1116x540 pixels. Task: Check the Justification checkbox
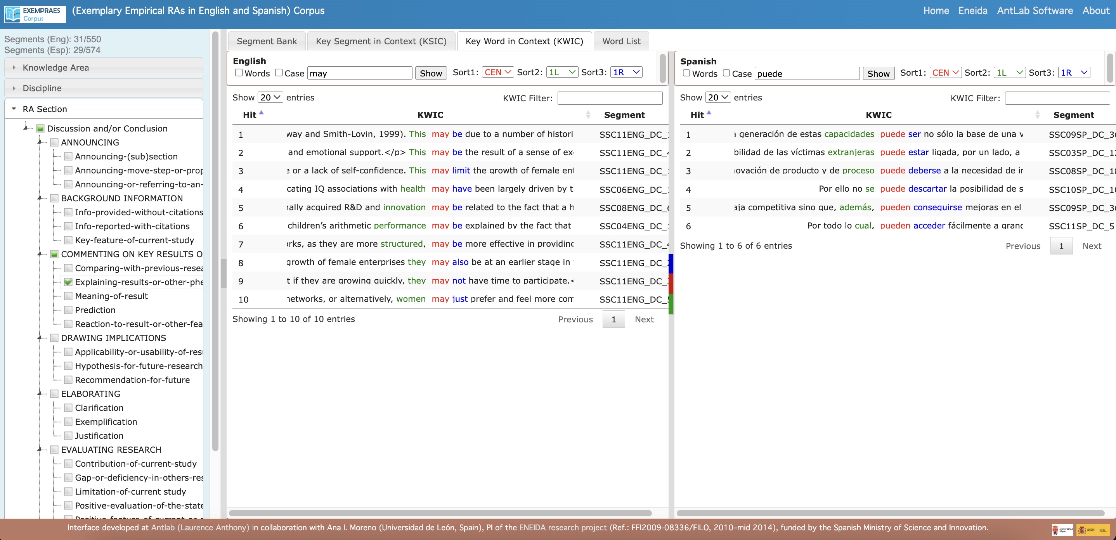pyautogui.click(x=68, y=435)
